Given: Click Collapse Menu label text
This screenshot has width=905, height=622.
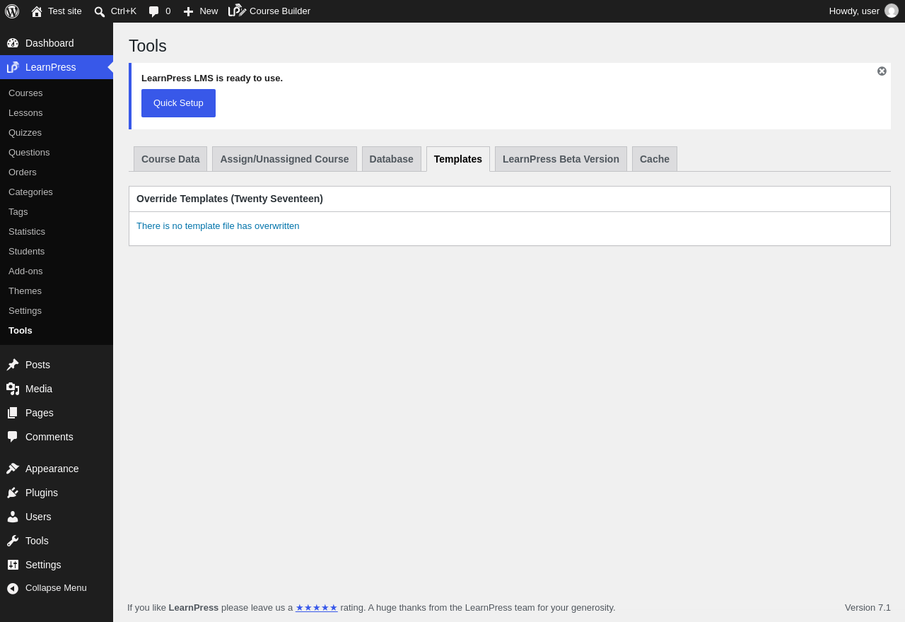Looking at the screenshot, I should (56, 588).
